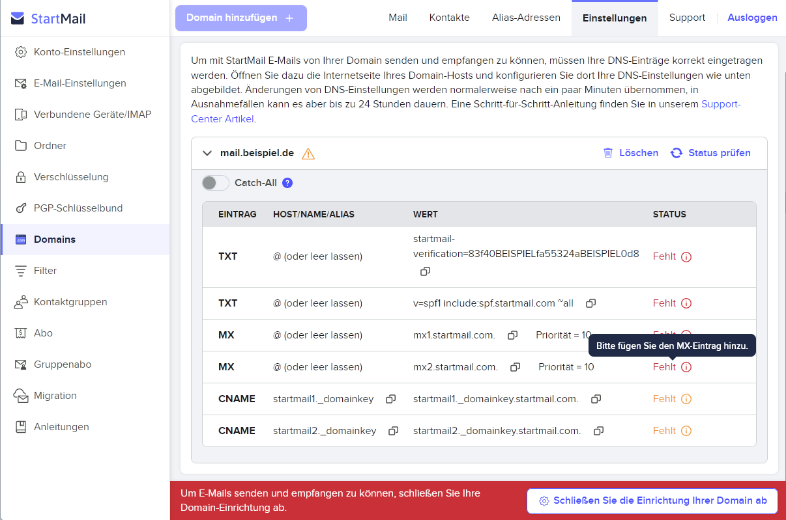The image size is (786, 520).
Task: Open the Kontakte tab
Action: (450, 18)
